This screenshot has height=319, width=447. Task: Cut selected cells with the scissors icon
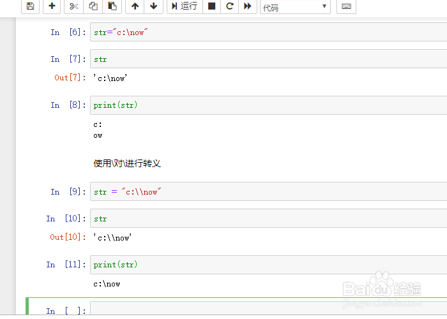(x=74, y=6)
